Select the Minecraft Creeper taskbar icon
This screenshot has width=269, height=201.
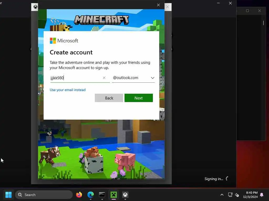[113, 195]
